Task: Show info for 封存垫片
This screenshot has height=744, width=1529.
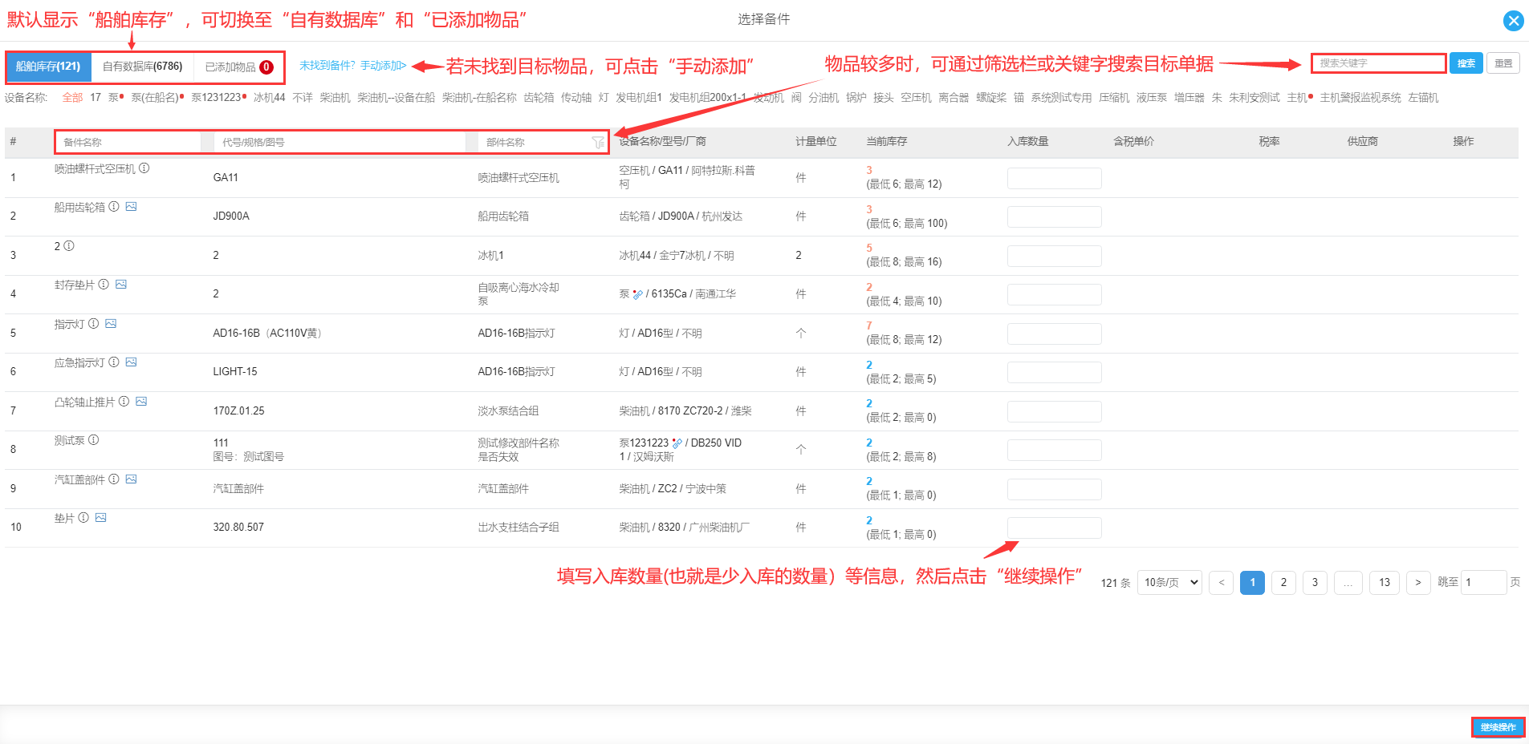Action: tap(104, 285)
